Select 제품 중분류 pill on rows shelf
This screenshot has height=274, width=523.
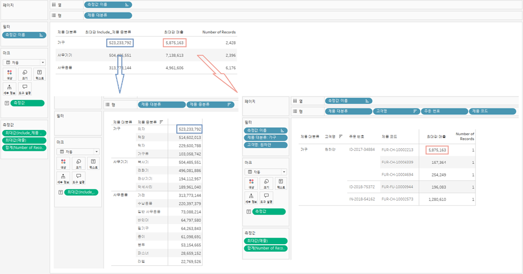tap(210, 104)
